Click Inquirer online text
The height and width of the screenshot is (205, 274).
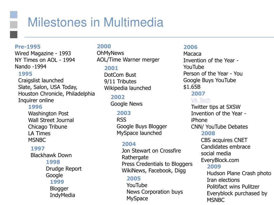pyautogui.click(x=36, y=100)
